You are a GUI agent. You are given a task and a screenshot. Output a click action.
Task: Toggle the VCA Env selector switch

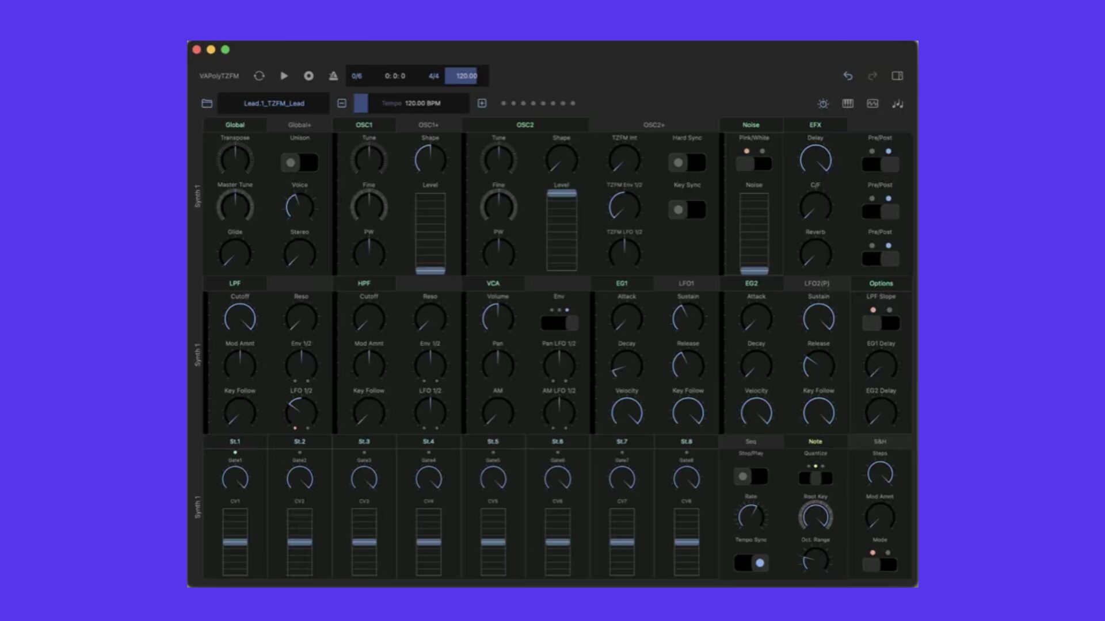coord(559,323)
